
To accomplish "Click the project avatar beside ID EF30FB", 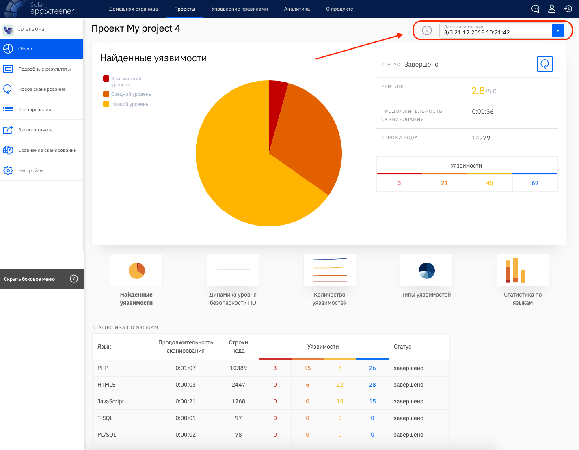I will click(x=8, y=30).
